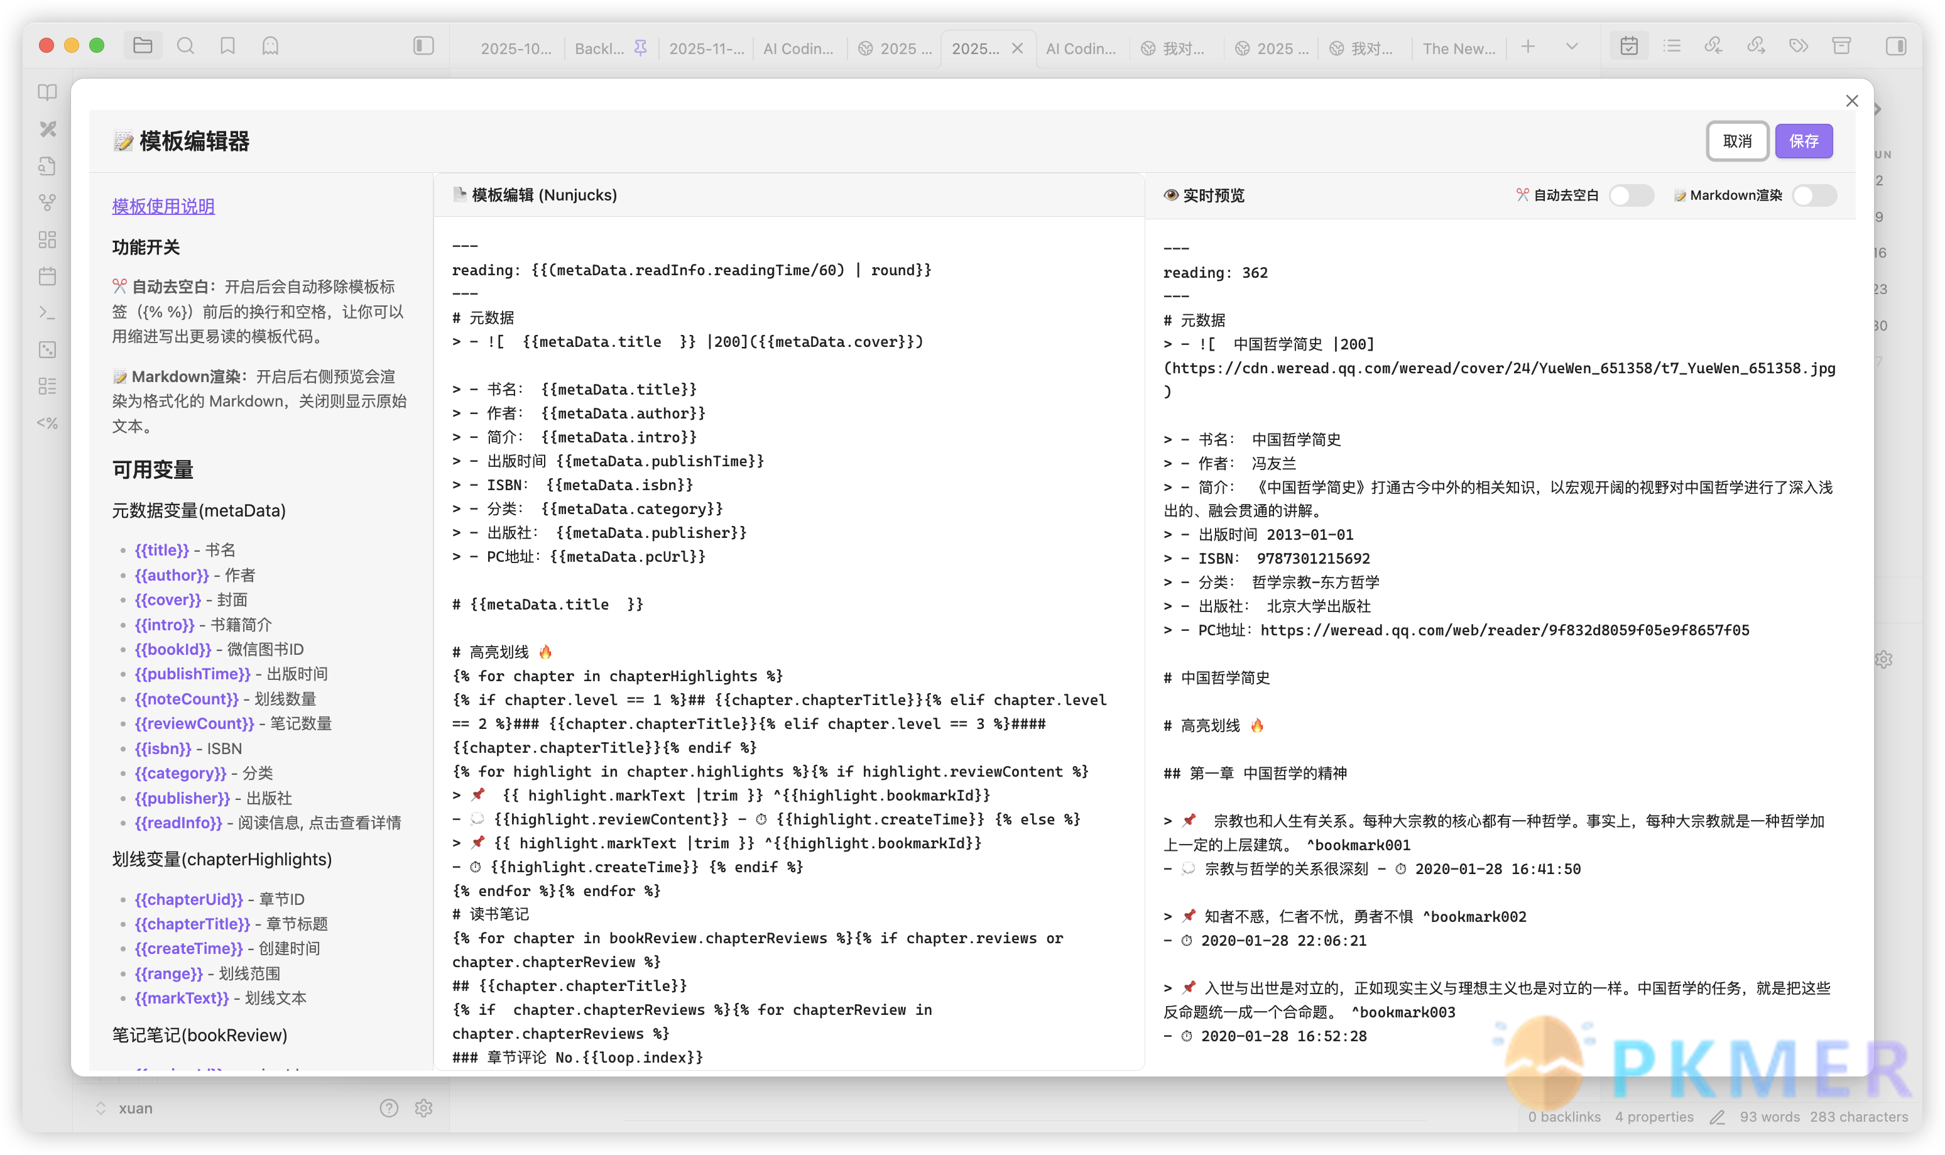Open vault settings gear icon
1945x1155 pixels.
423,1107
